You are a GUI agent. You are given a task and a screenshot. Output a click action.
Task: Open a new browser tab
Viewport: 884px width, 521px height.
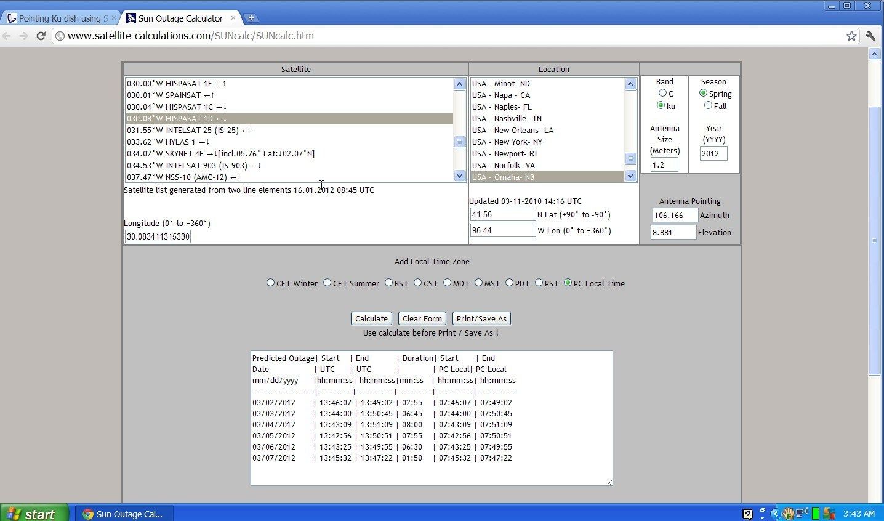(251, 18)
